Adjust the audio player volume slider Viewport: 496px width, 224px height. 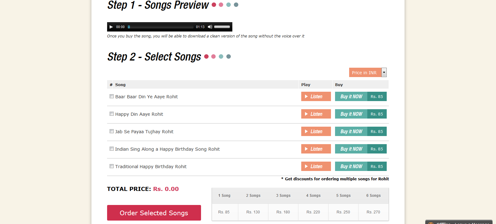[222, 27]
